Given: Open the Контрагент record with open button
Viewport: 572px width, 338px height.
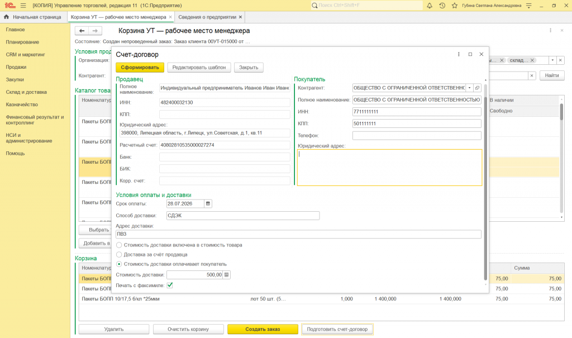Looking at the screenshot, I should click(x=477, y=88).
